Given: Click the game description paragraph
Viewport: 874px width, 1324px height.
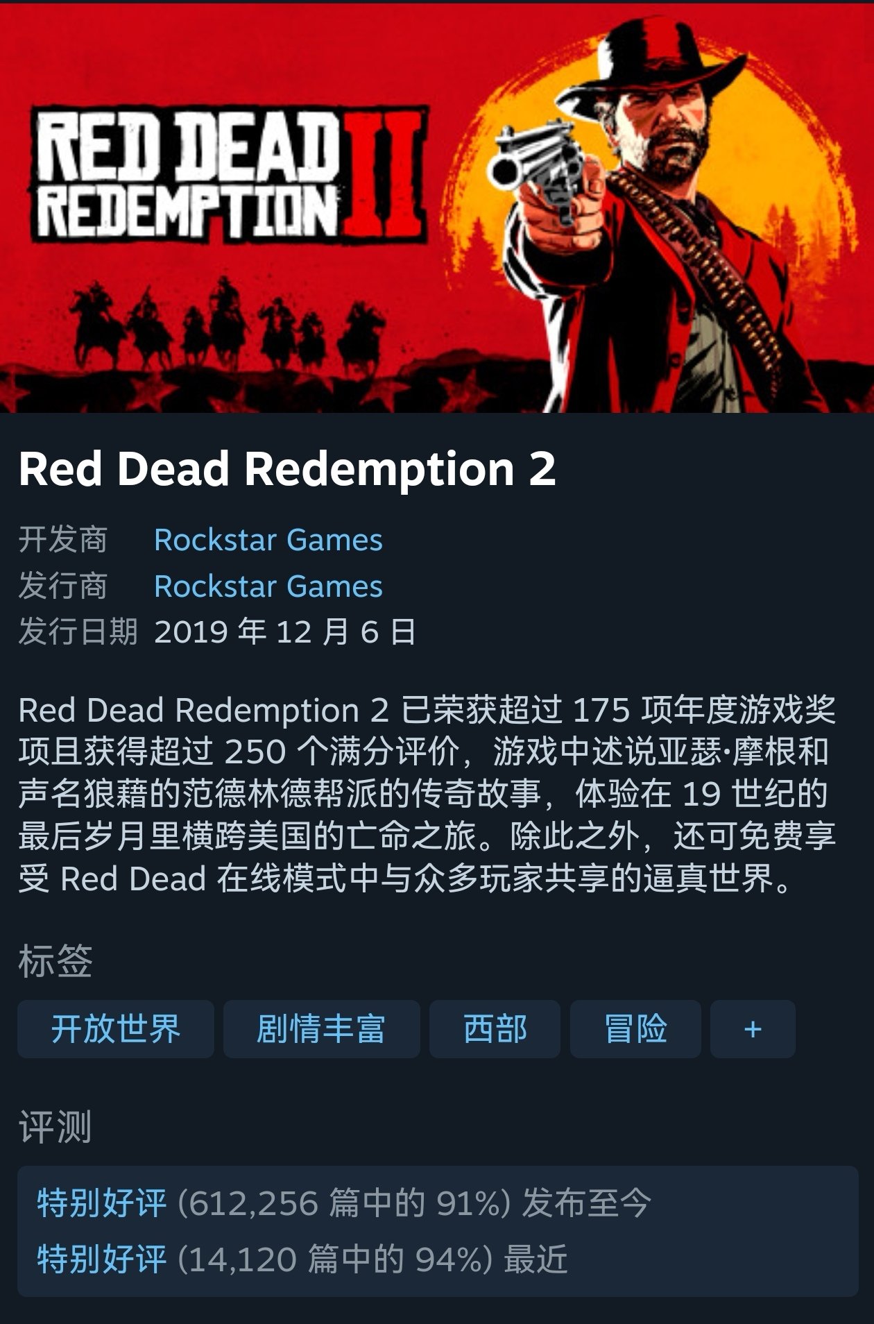Looking at the screenshot, I should click(427, 794).
